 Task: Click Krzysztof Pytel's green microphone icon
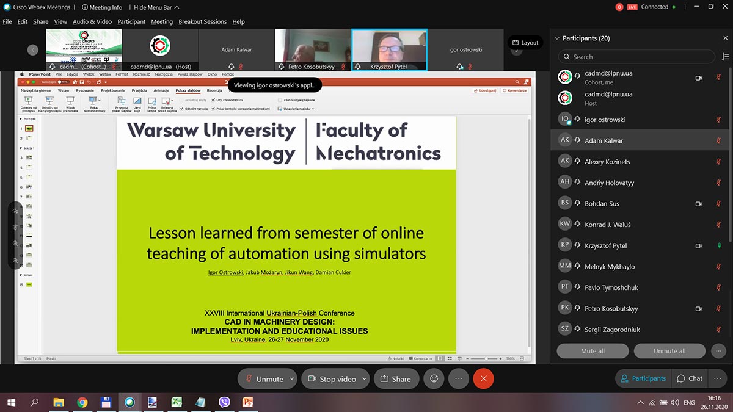719,246
